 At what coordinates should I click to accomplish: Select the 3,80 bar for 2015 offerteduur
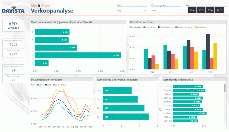point(120,99)
